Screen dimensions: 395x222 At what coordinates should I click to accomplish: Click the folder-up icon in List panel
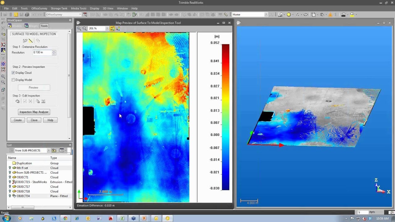click(x=54, y=150)
